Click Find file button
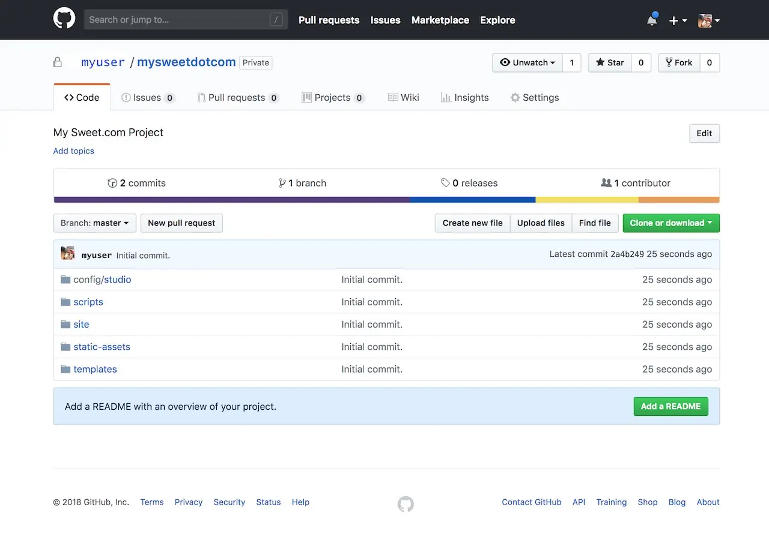 (x=595, y=223)
